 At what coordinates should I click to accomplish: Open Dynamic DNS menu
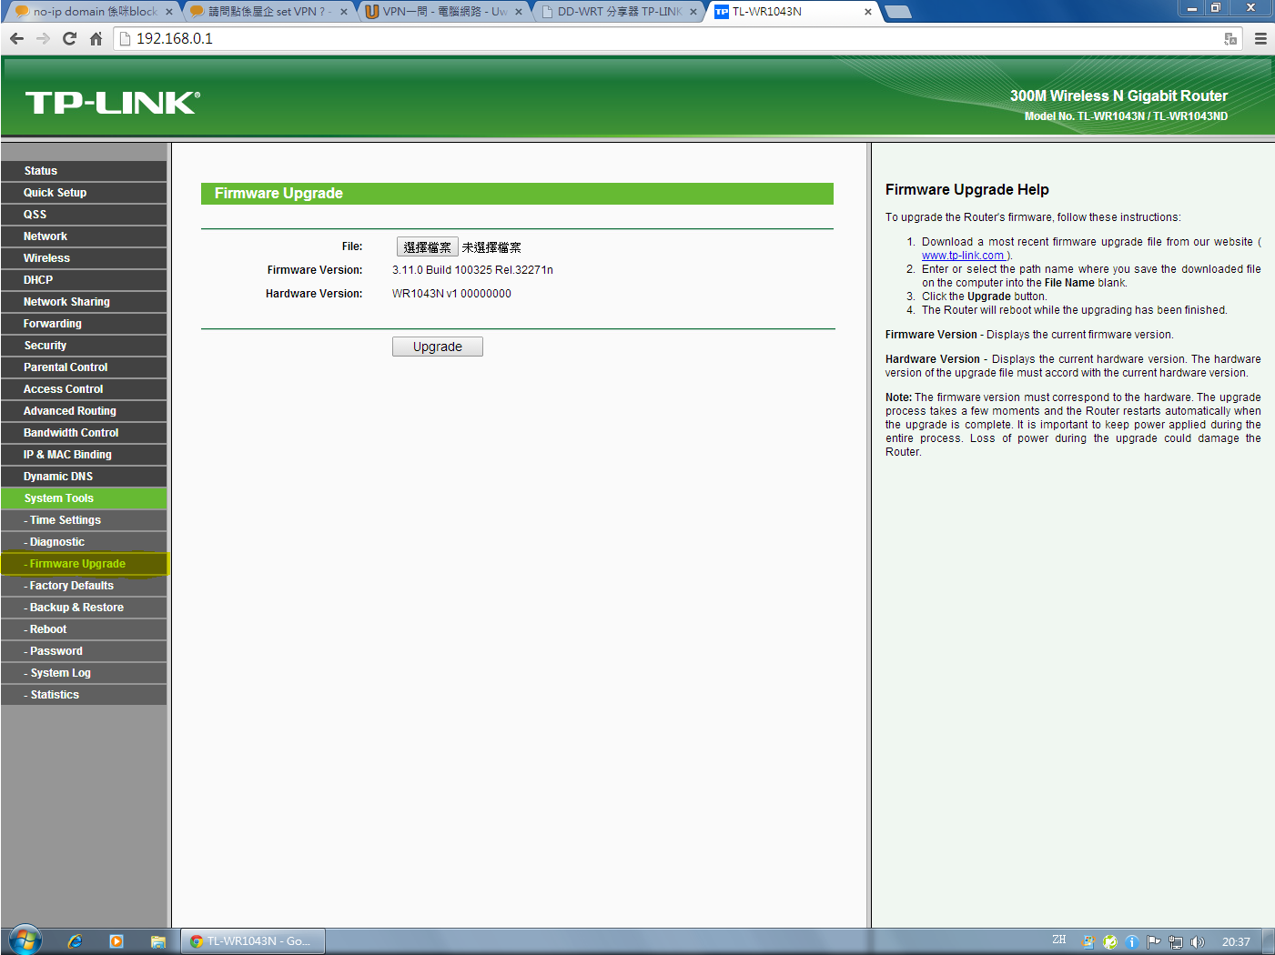tap(84, 477)
